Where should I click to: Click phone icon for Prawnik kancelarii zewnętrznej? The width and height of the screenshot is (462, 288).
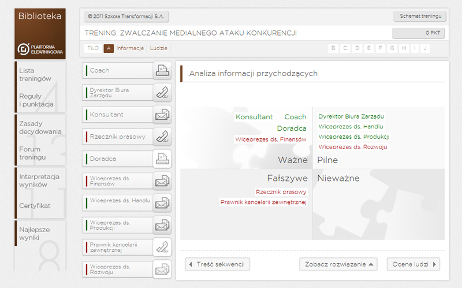[x=162, y=247]
